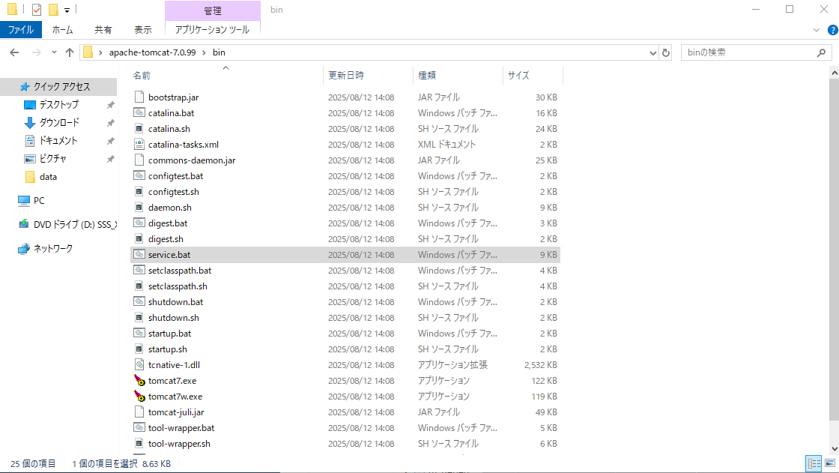Navigate to apache-tomcat-7.0.99 in address bar
This screenshot has width=839, height=473.
coord(153,52)
